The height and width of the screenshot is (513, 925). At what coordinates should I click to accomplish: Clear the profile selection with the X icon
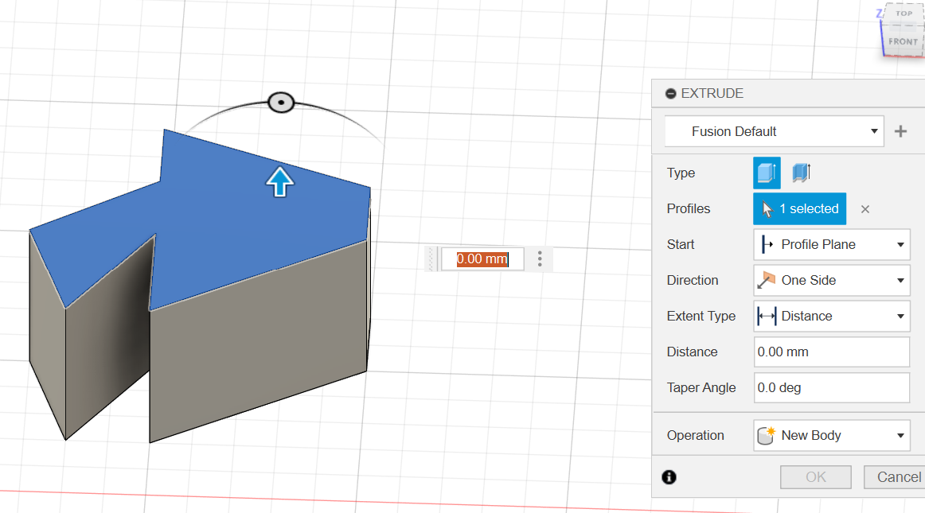click(x=865, y=209)
